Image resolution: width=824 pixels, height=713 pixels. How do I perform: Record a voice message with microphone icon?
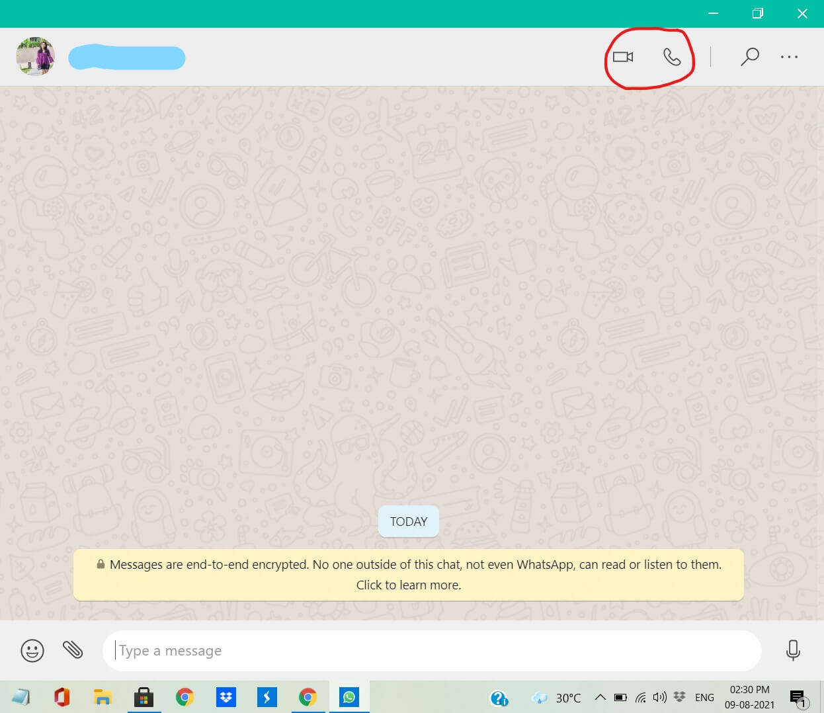click(793, 650)
